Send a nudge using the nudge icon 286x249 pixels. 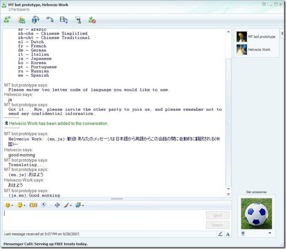pyautogui.click(x=33, y=205)
